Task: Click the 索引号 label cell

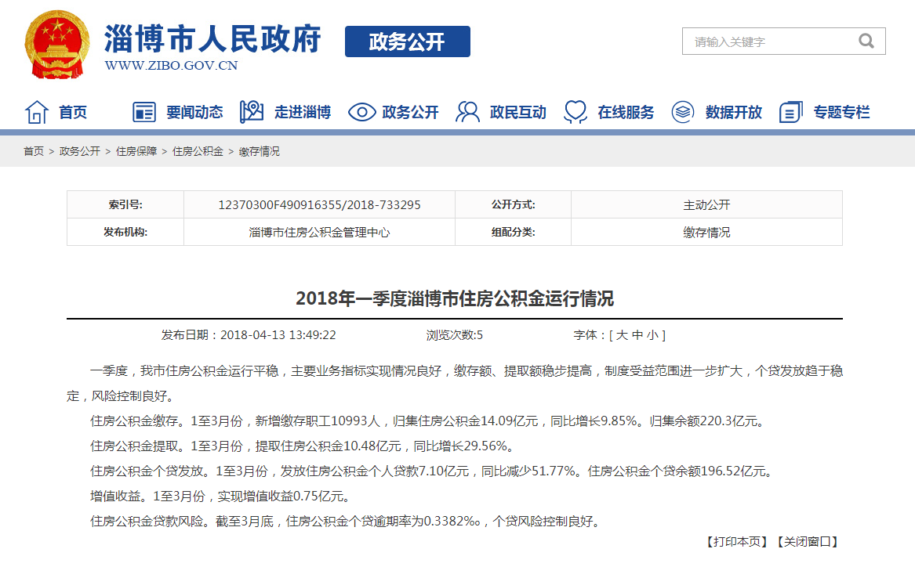Action: pos(125,205)
